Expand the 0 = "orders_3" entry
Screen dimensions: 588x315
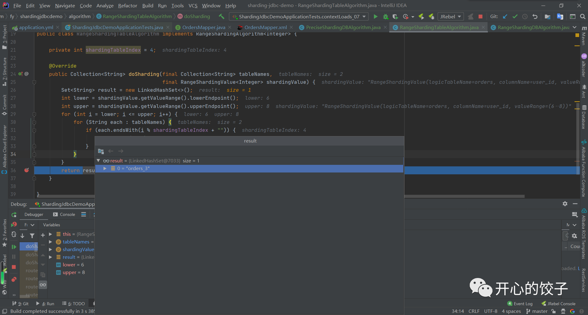[105, 169]
